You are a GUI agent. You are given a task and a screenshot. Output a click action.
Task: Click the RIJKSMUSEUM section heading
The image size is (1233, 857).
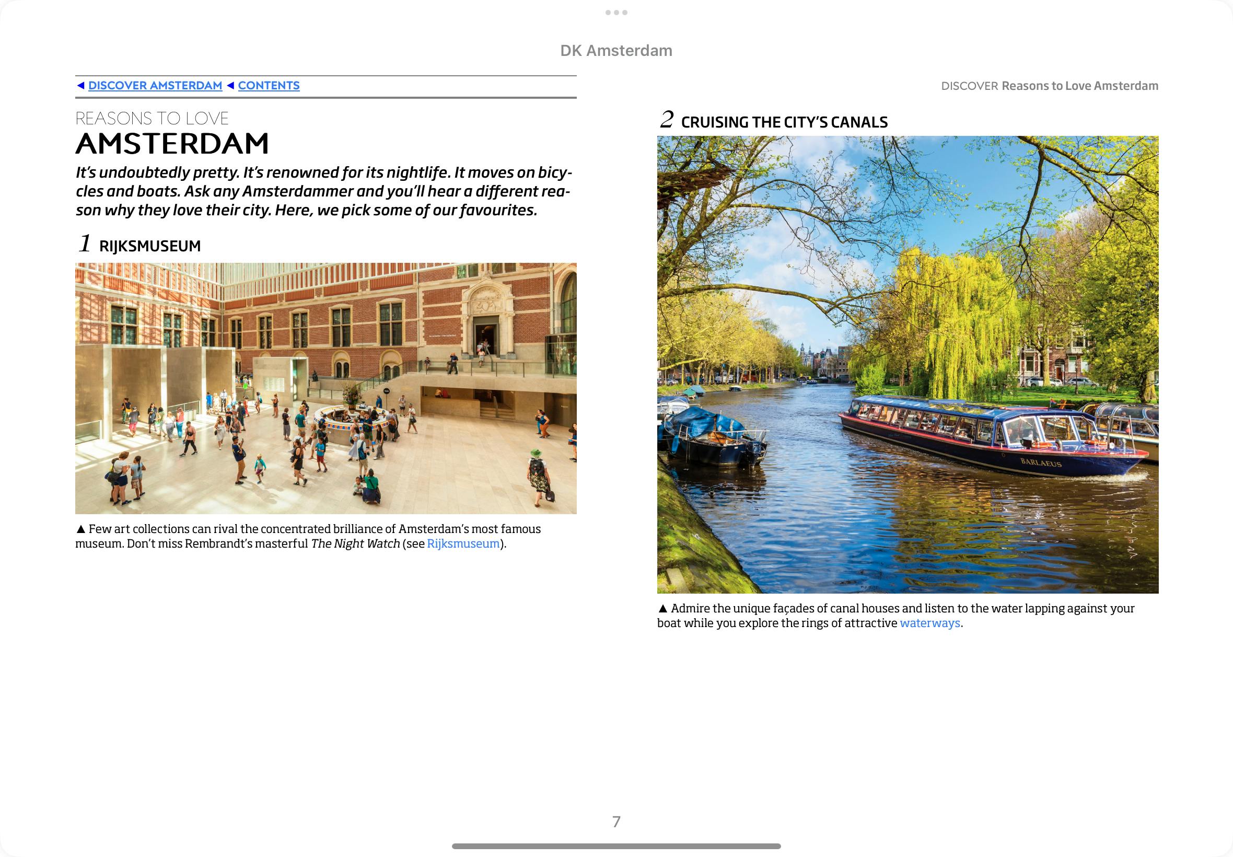(150, 246)
